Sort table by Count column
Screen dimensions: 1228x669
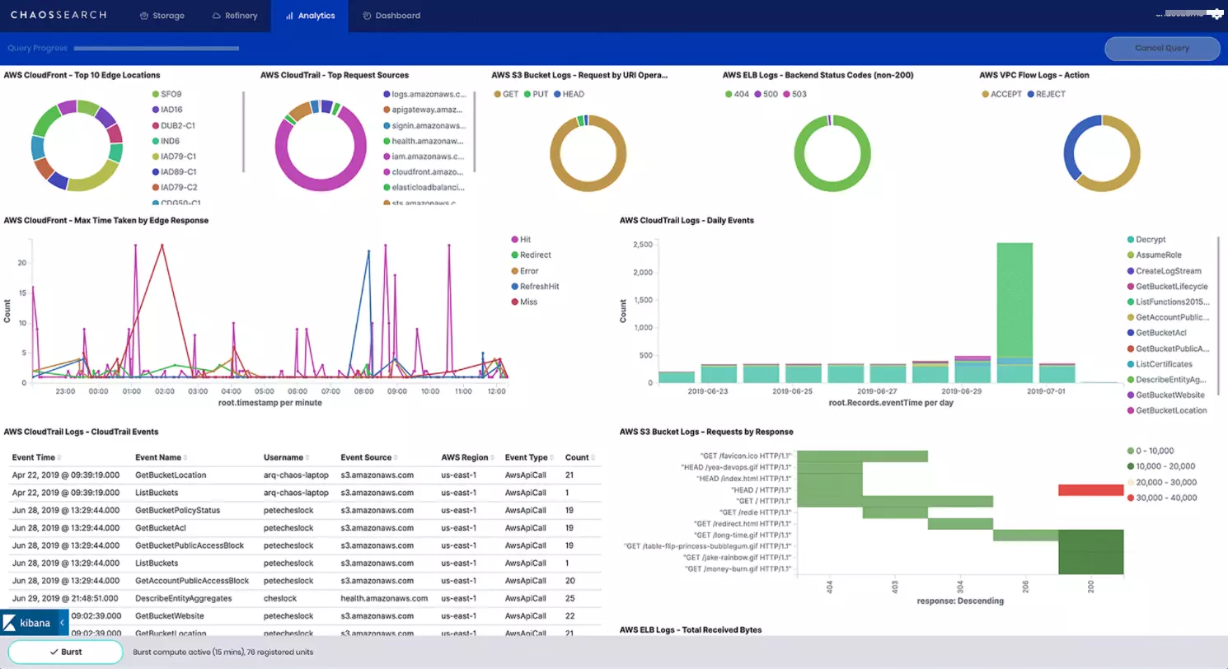click(x=579, y=457)
